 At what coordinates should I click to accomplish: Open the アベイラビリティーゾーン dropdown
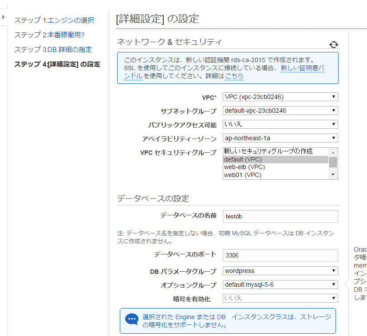tap(280, 138)
